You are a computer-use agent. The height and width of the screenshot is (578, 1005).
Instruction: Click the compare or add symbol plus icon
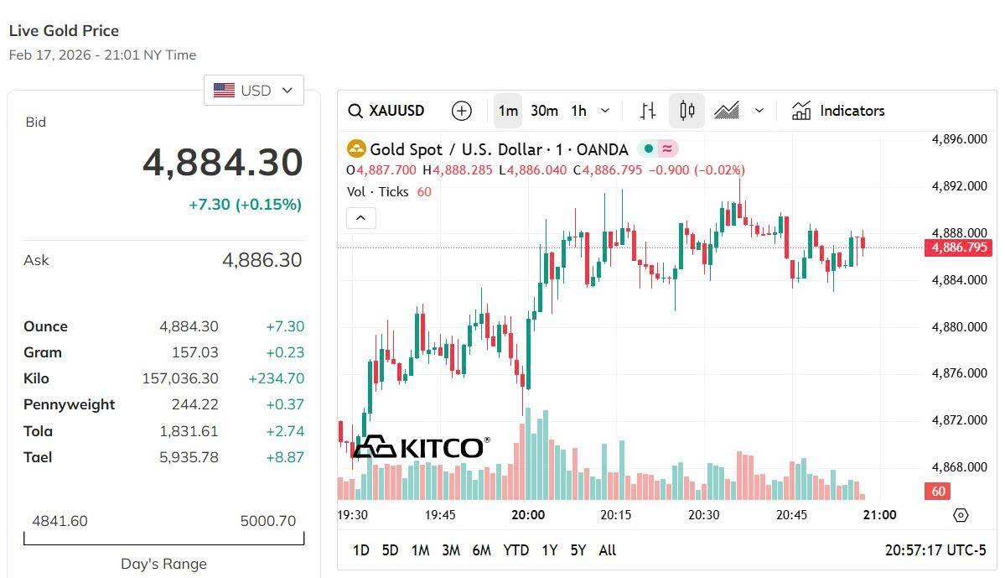pyautogui.click(x=462, y=111)
